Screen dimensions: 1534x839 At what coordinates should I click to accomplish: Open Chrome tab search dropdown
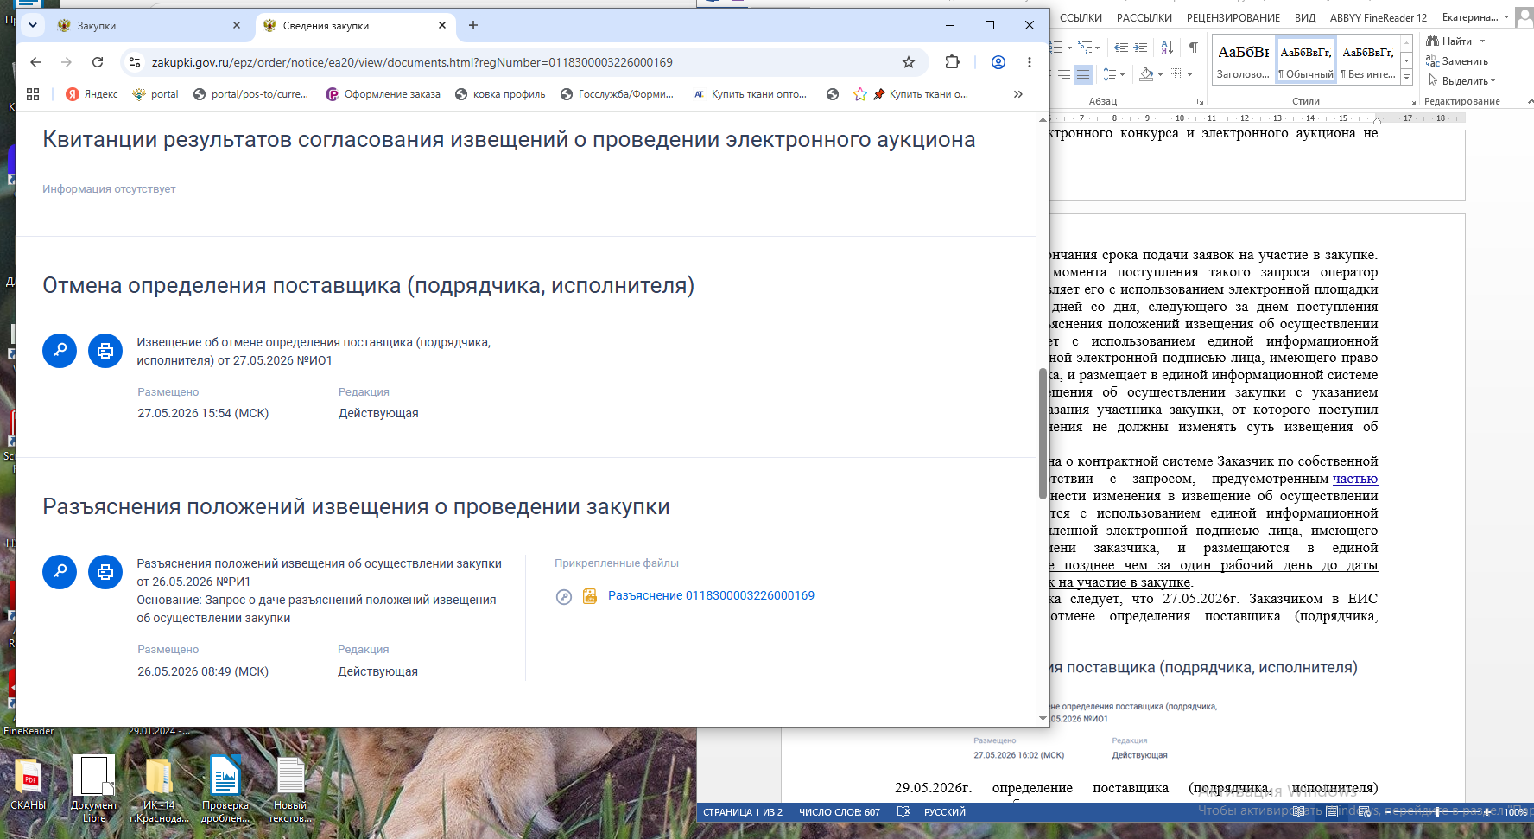coord(32,25)
